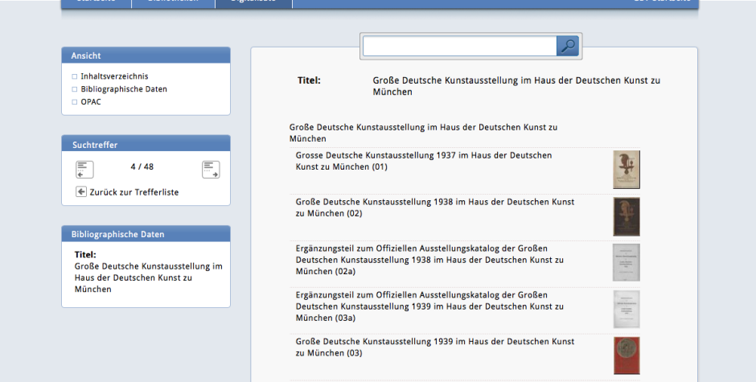This screenshot has width=756, height=382.
Task: Click Zurück zur Trefferliste link
Action: [x=134, y=192]
